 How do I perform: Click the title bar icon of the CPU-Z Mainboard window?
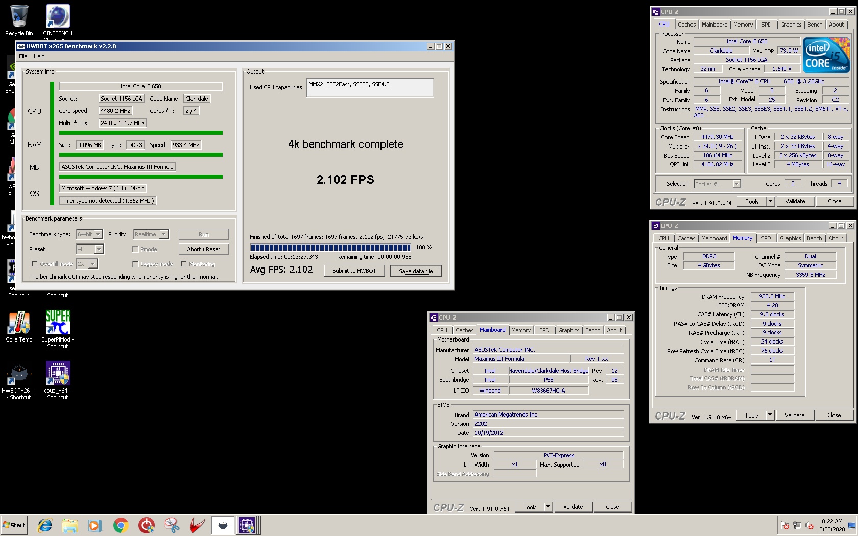pos(434,318)
